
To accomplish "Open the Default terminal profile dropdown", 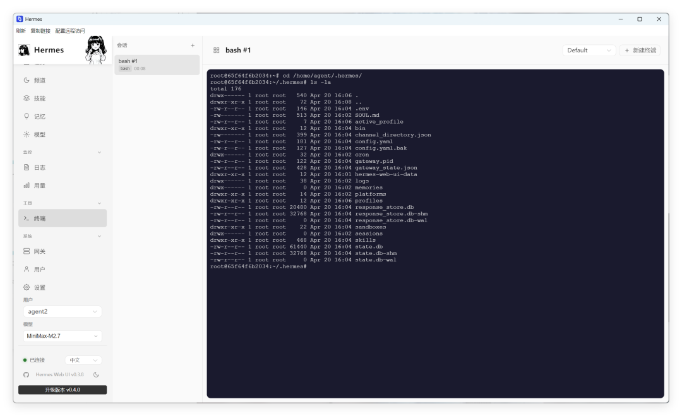I will coord(589,51).
